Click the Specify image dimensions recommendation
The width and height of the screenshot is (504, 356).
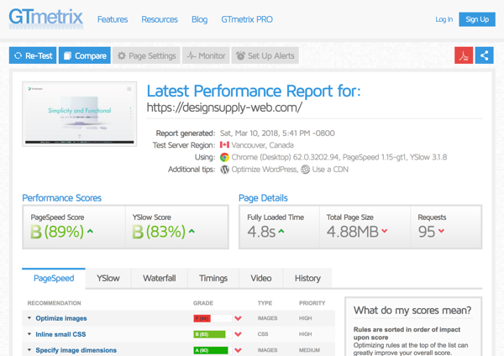point(76,350)
